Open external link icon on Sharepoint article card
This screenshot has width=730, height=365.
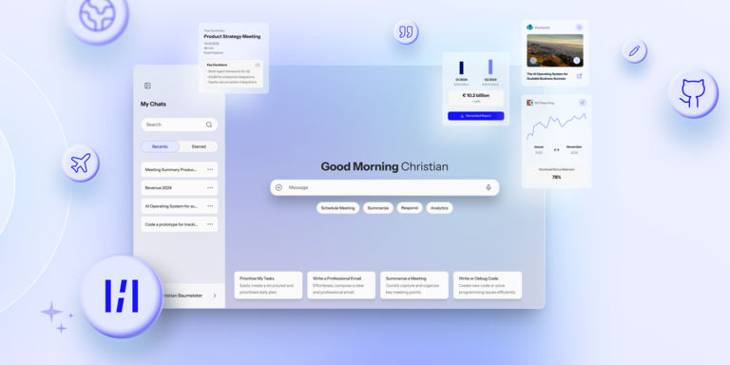click(x=579, y=76)
